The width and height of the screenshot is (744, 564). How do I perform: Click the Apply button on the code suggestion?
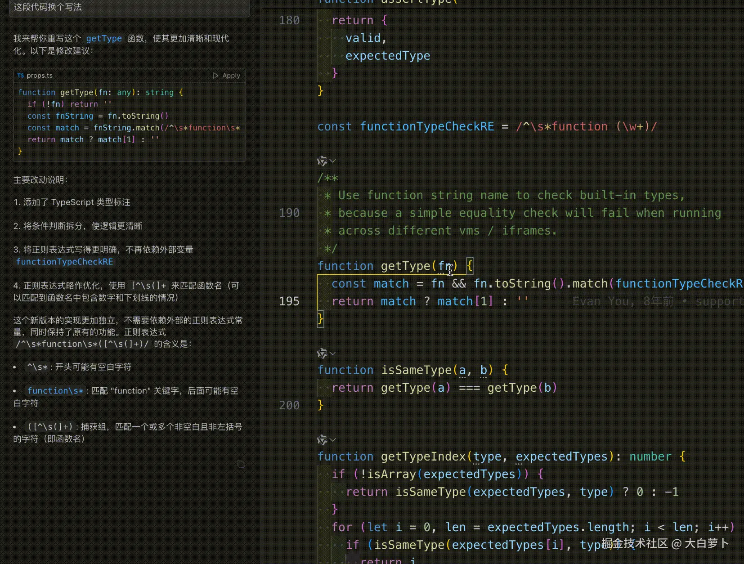click(x=230, y=76)
